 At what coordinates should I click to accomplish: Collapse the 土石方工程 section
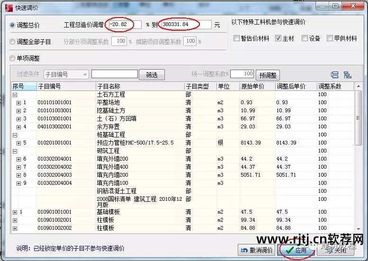click(x=15, y=95)
